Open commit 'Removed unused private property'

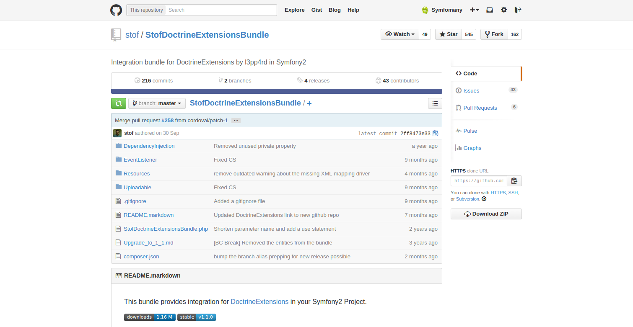pos(255,146)
